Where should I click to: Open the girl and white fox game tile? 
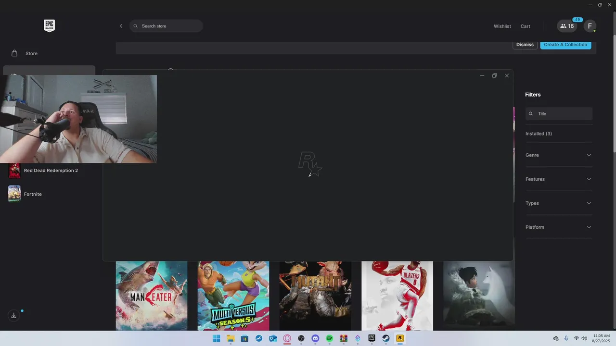(479, 296)
